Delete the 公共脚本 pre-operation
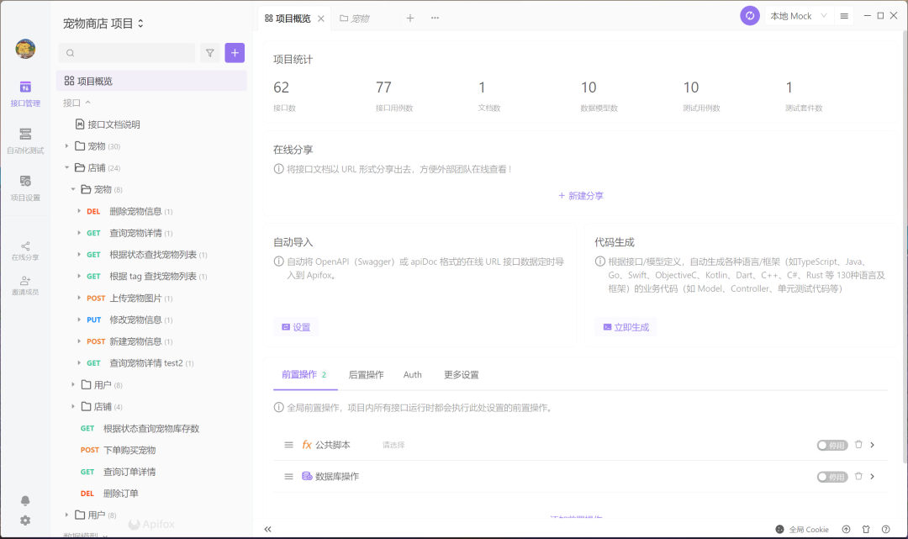Viewport: 908px width, 539px height. click(x=858, y=445)
